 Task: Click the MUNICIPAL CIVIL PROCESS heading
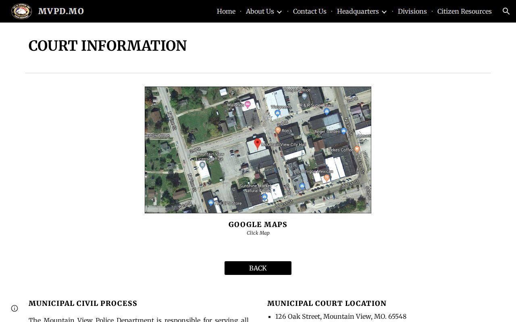tap(83, 303)
